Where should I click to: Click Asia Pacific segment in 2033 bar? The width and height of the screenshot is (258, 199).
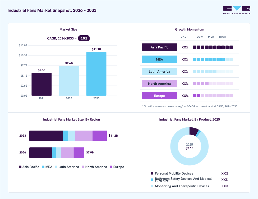click(x=46, y=136)
